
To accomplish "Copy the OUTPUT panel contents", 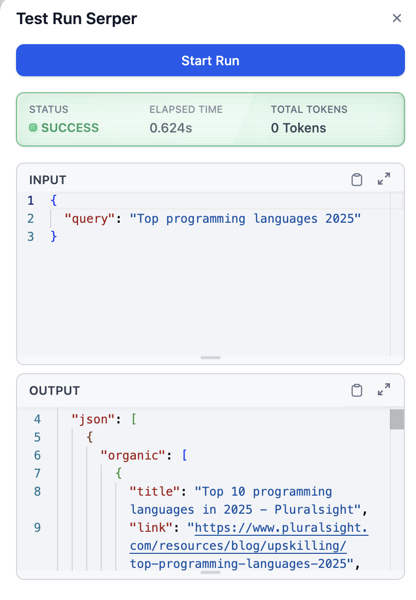I will click(x=356, y=390).
